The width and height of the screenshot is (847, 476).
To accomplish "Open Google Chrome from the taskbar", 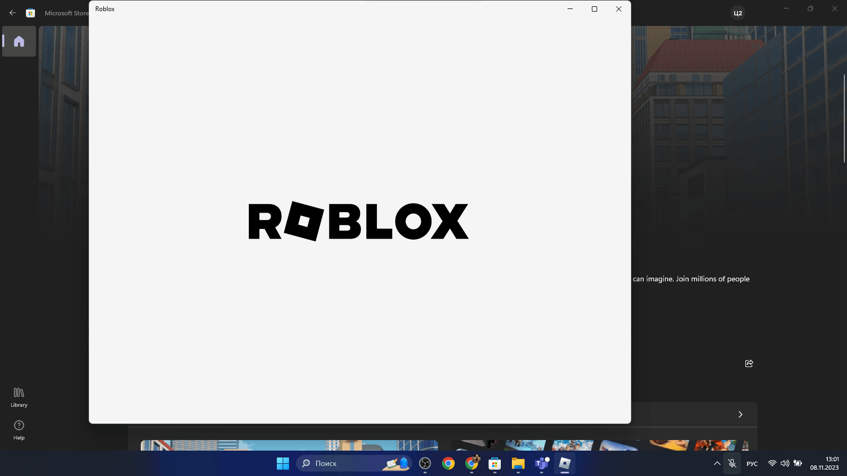I will [x=448, y=464].
